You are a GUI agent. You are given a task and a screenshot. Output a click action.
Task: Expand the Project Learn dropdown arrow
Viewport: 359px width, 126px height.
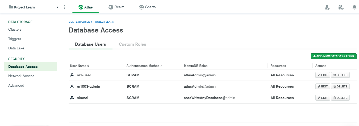[x=57, y=7]
